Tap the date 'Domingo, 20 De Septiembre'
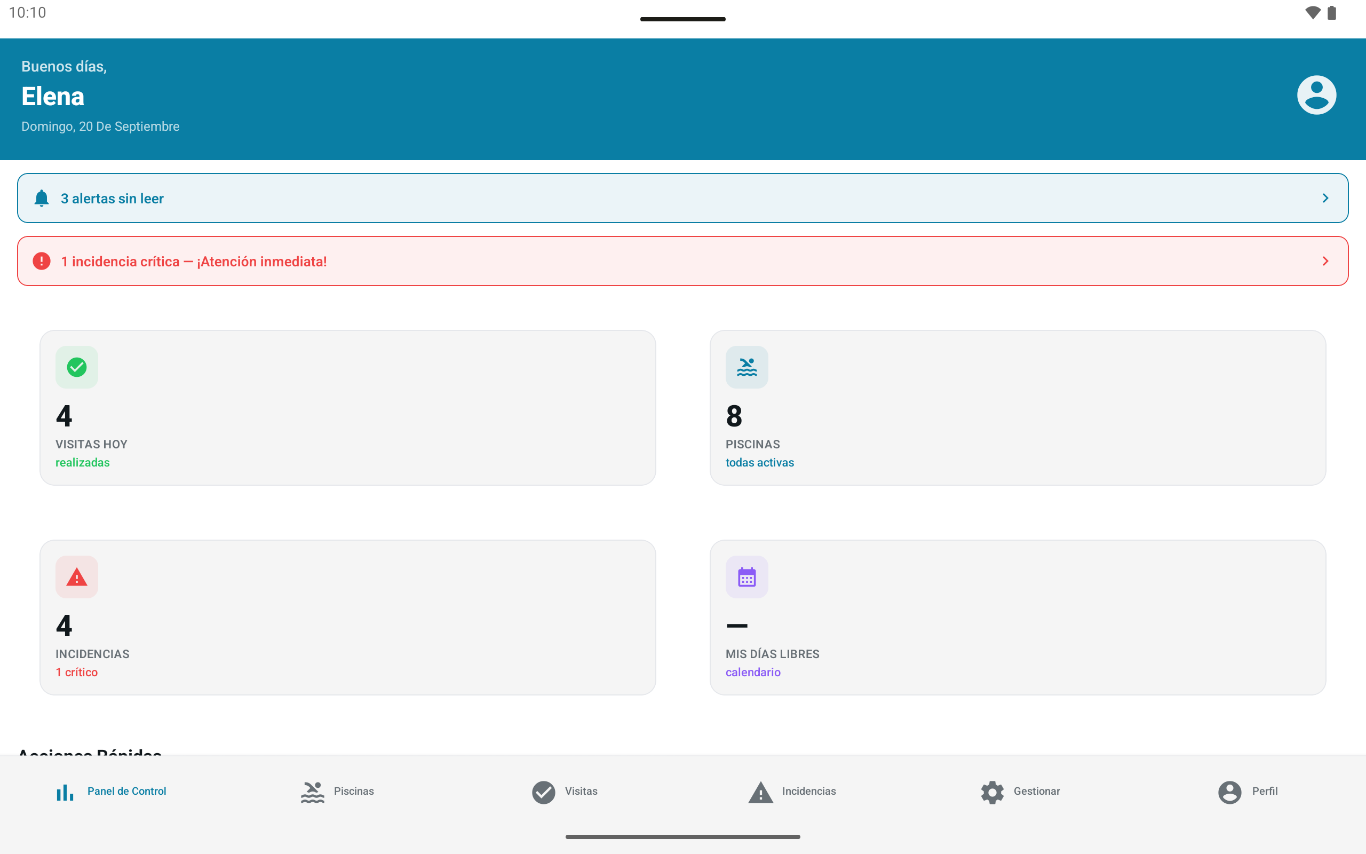This screenshot has height=854, width=1366. click(x=100, y=126)
